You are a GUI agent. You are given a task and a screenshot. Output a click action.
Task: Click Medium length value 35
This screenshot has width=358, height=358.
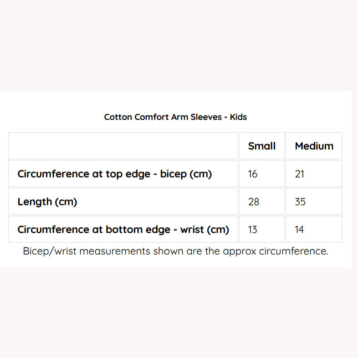300,202
